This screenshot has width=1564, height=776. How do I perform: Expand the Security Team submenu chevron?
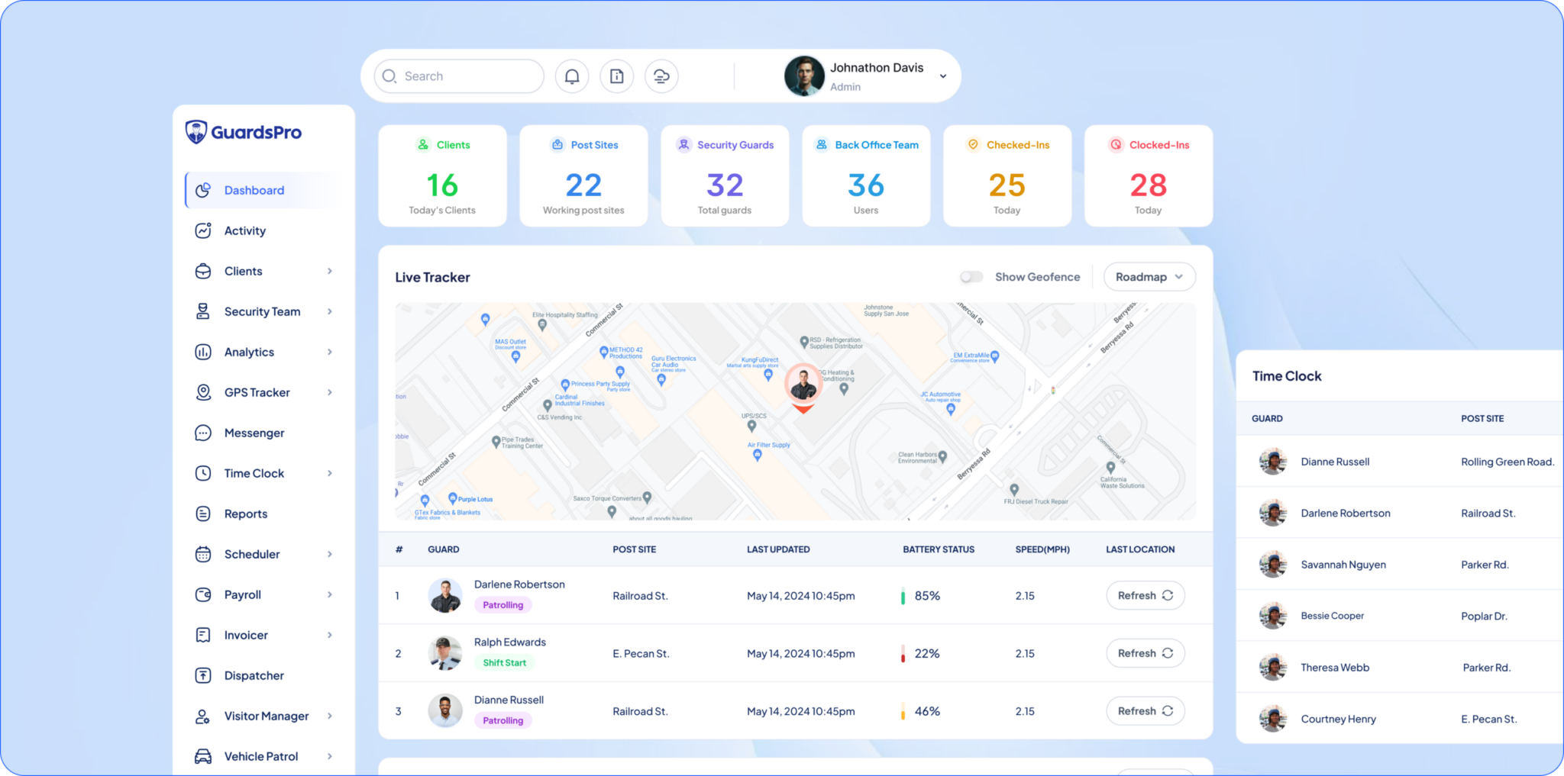330,312
